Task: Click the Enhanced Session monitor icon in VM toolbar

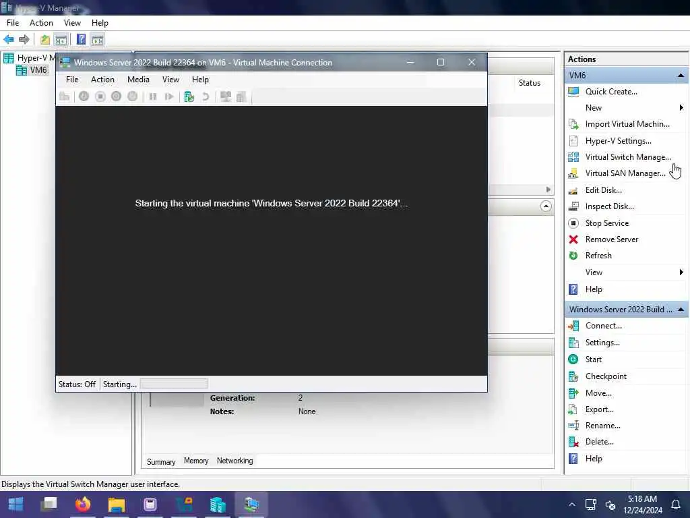Action: [x=225, y=96]
